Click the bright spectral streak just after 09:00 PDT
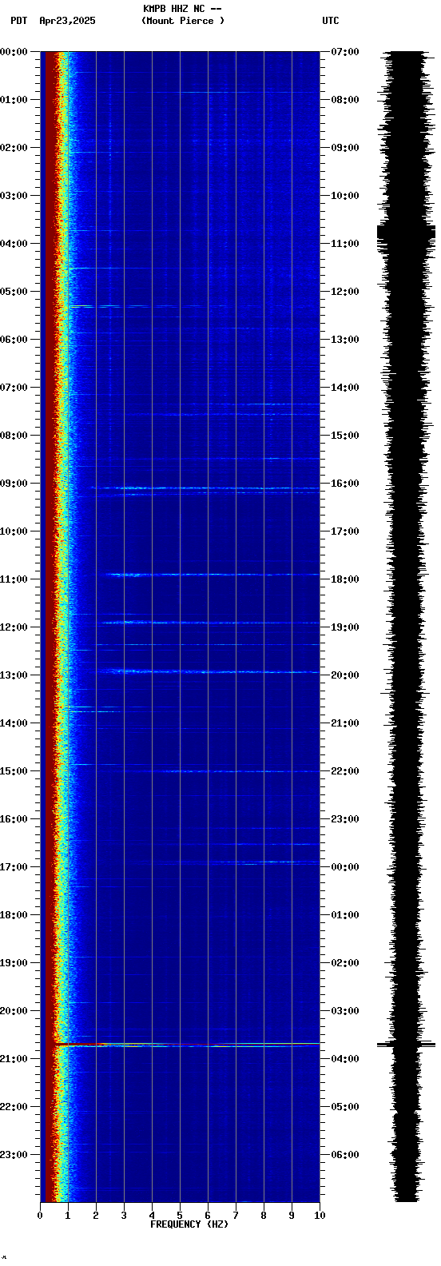This screenshot has height=1266, width=441. (x=205, y=488)
